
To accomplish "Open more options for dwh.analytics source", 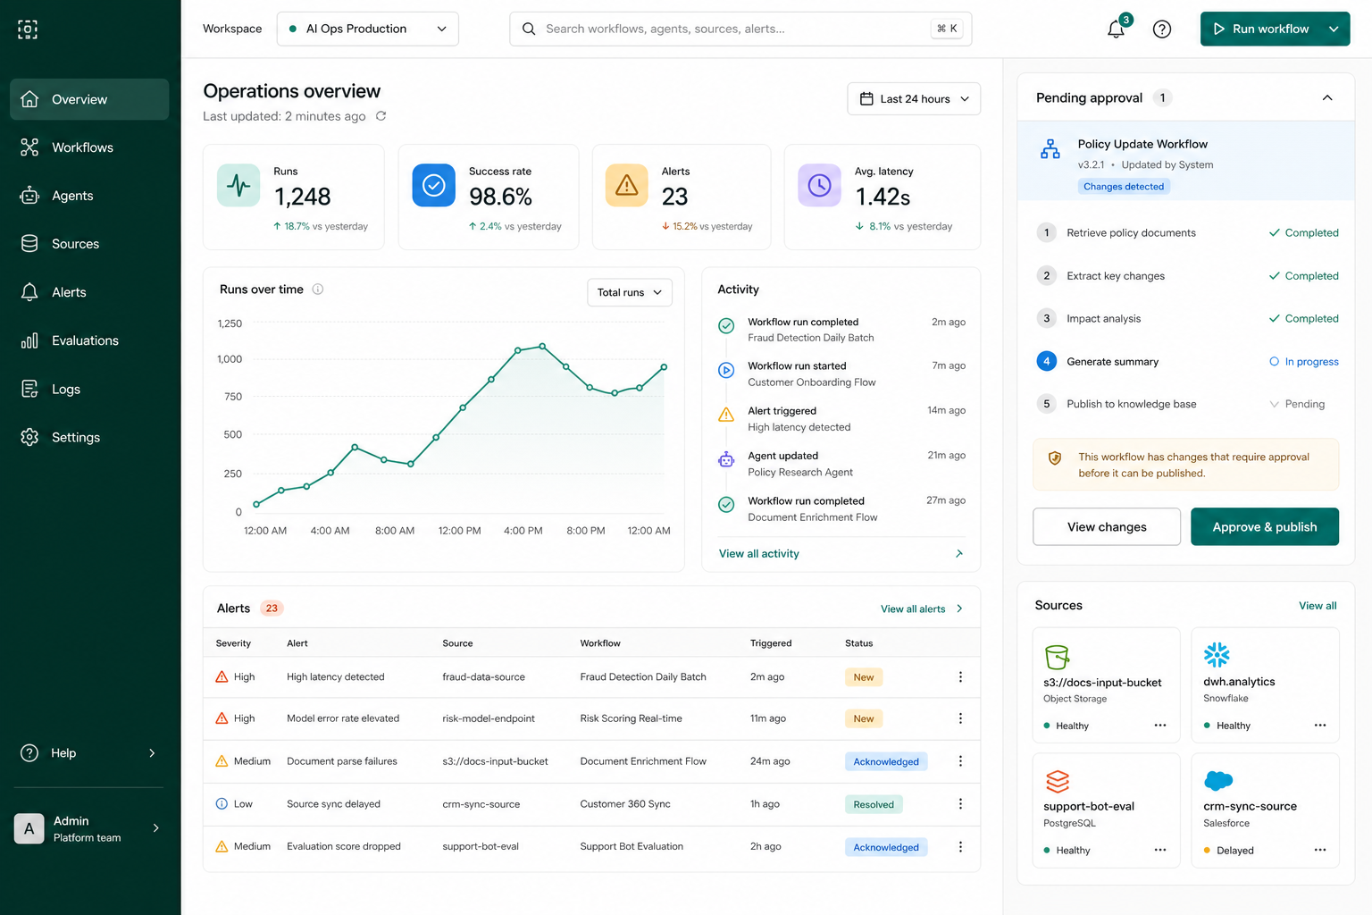I will (x=1320, y=726).
